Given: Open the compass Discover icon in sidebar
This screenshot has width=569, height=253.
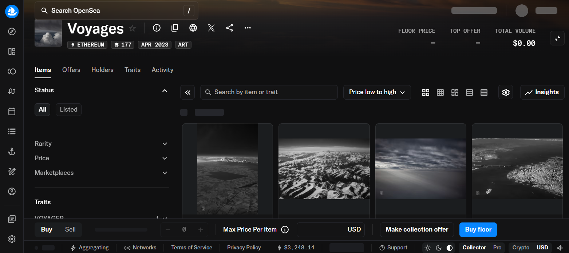Looking at the screenshot, I should point(12,32).
